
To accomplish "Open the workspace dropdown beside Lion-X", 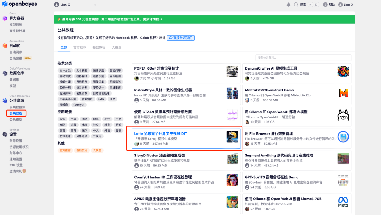I will tap(95, 5).
